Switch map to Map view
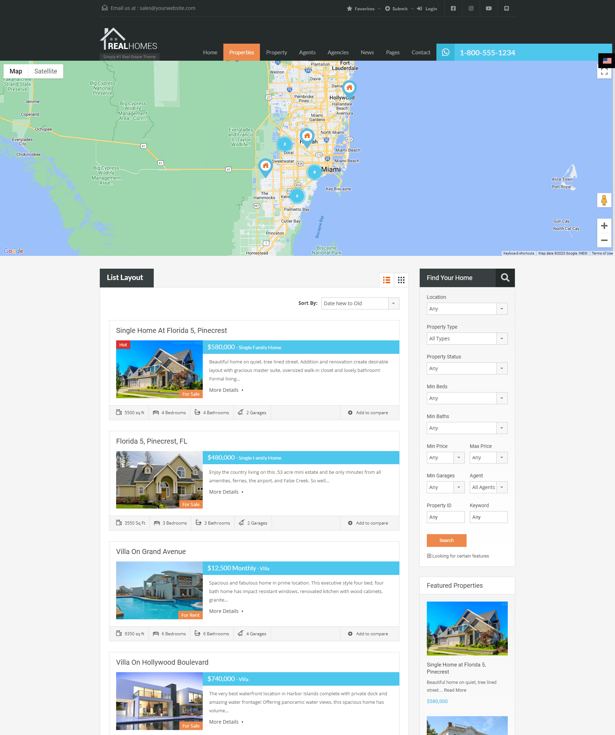The height and width of the screenshot is (735, 615). 16,71
